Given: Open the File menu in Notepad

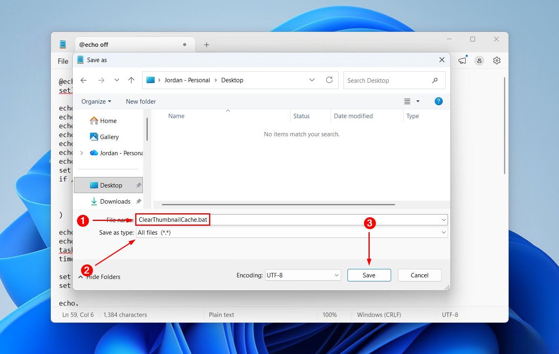Looking at the screenshot, I should [x=63, y=61].
